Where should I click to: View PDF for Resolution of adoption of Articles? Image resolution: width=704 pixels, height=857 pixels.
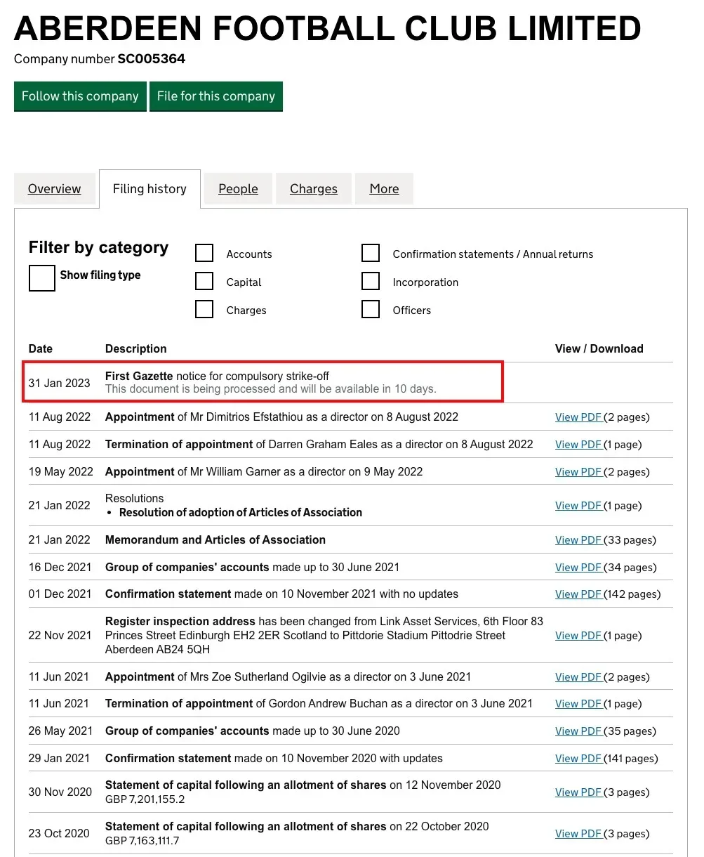pyautogui.click(x=578, y=506)
